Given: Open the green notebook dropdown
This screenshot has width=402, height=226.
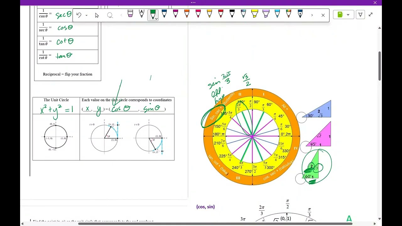Looking at the screenshot, I should [x=343, y=15].
